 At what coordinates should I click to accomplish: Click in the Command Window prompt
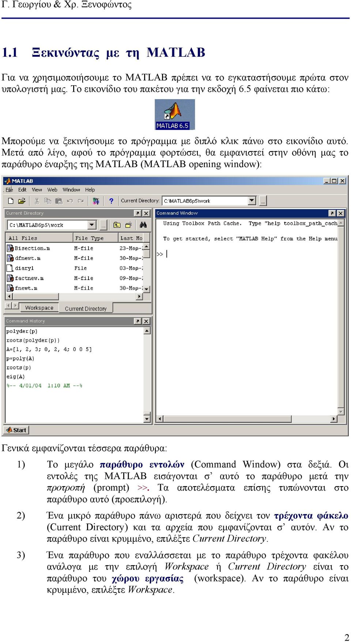pos(167,254)
